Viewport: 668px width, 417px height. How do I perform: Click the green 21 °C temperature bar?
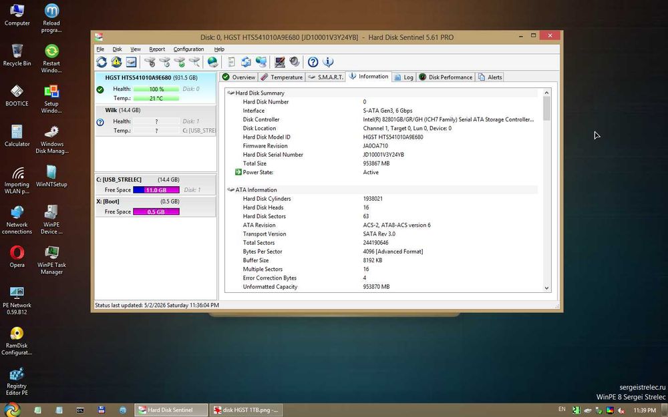156,98
